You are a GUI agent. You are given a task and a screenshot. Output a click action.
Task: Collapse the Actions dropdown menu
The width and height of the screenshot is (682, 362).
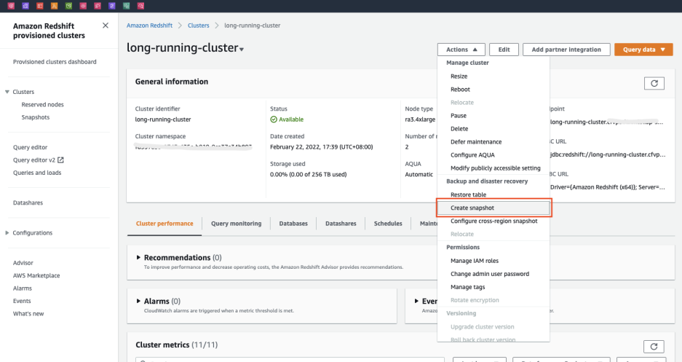tap(461, 50)
